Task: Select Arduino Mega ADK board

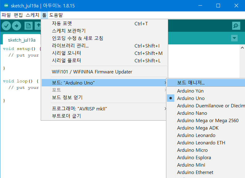Action: pyautogui.click(x=206, y=128)
